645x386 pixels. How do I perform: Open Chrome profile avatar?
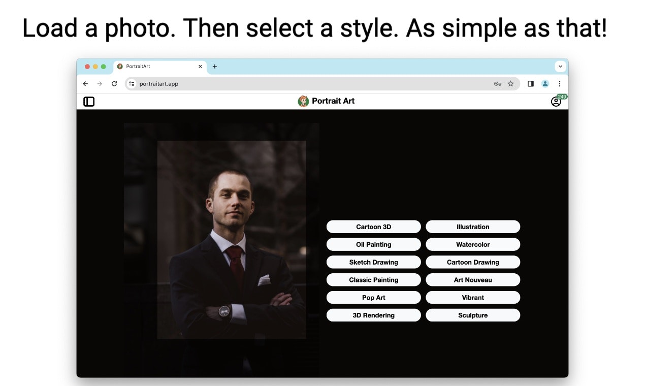pyautogui.click(x=545, y=84)
